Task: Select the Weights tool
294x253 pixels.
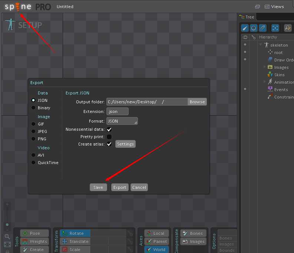Action: (34, 242)
